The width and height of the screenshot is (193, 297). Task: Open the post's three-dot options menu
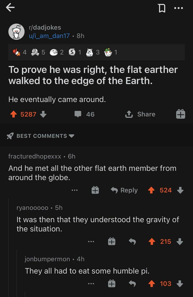point(179,8)
